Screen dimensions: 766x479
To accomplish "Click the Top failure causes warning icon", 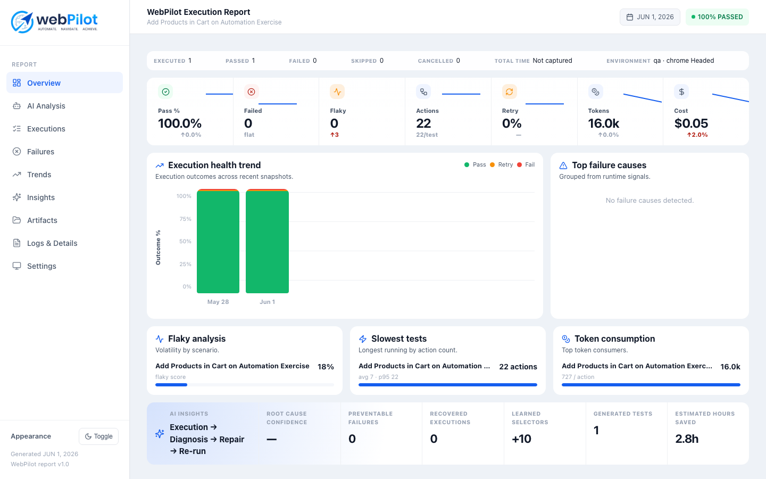I will (563, 166).
